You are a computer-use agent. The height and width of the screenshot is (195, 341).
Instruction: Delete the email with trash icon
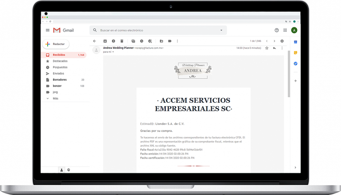coord(122,41)
